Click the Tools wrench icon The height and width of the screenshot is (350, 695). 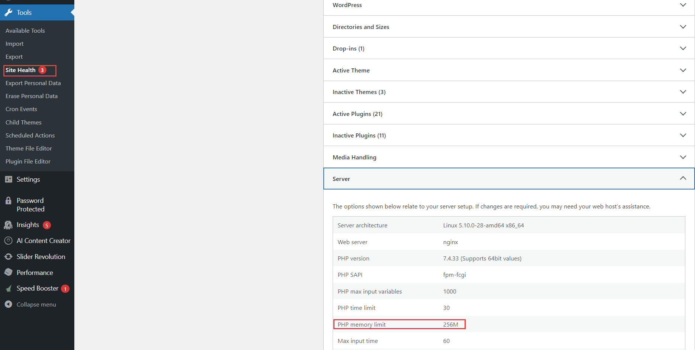click(x=9, y=13)
